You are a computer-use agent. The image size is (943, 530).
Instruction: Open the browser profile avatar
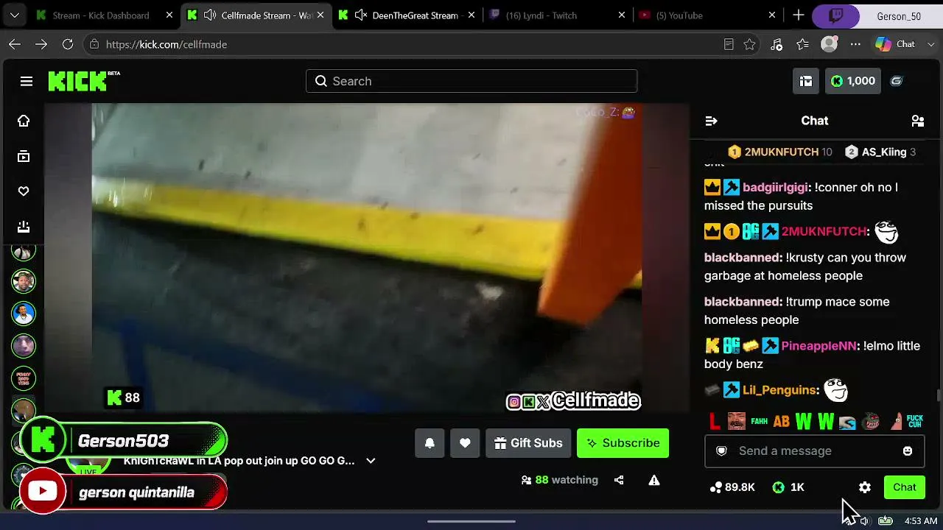(830, 44)
